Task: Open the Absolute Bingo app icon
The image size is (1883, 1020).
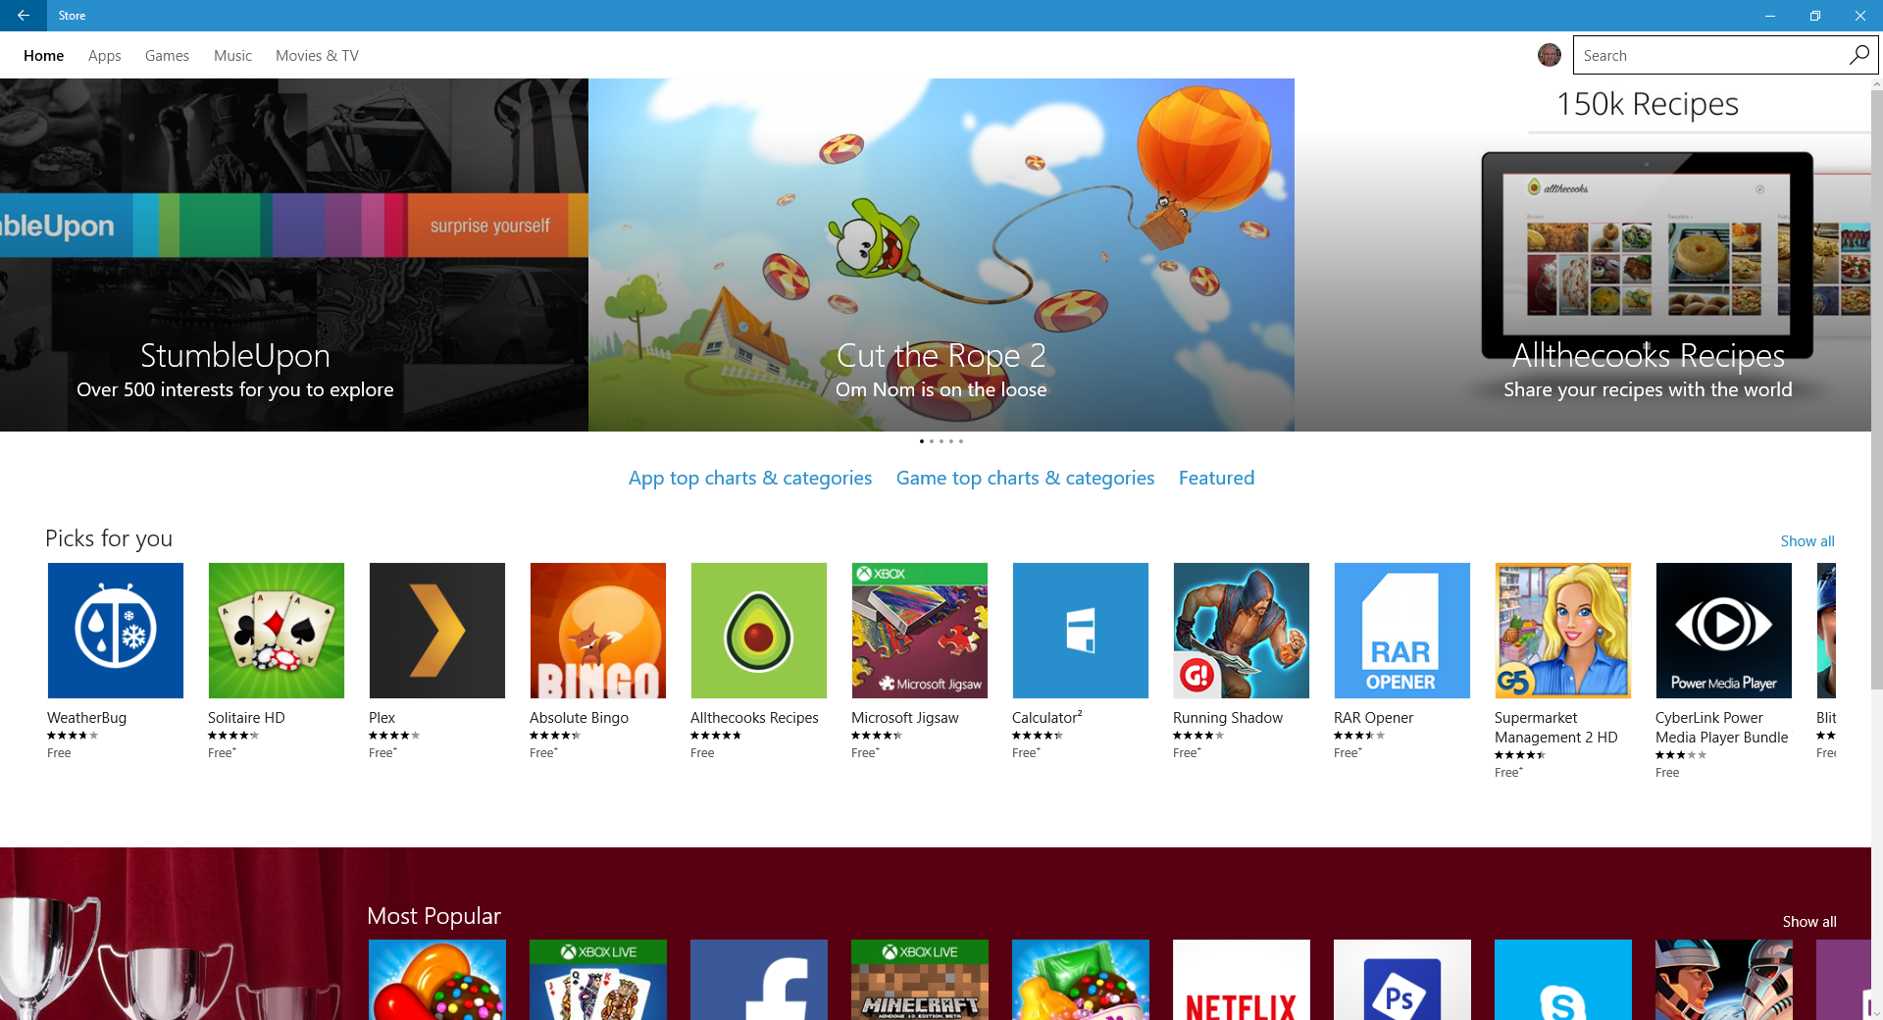Action: tap(598, 631)
